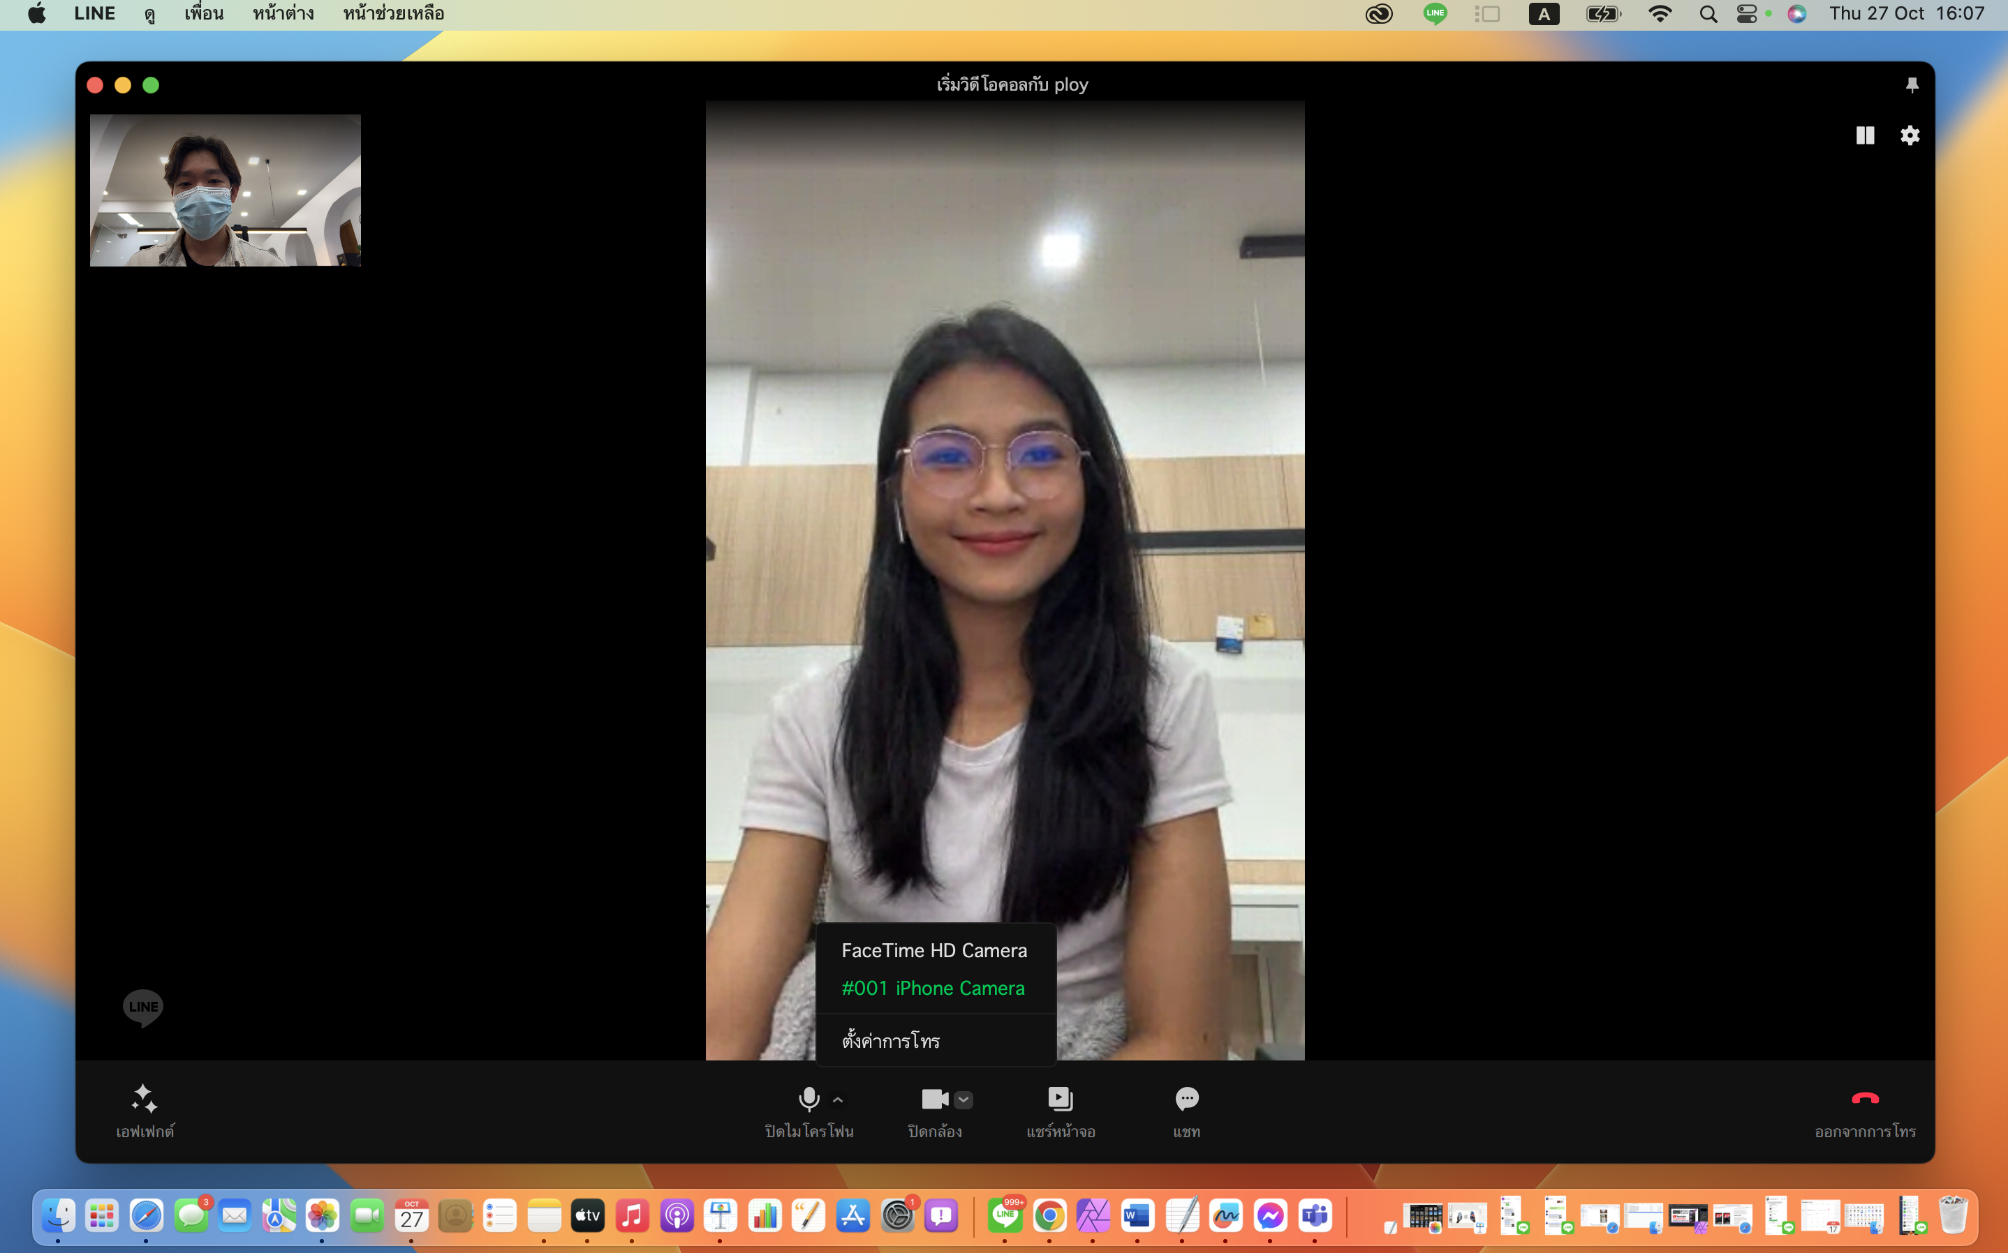Switch the split view layout icon
Screen dimensions: 2008x1253
click(1865, 135)
